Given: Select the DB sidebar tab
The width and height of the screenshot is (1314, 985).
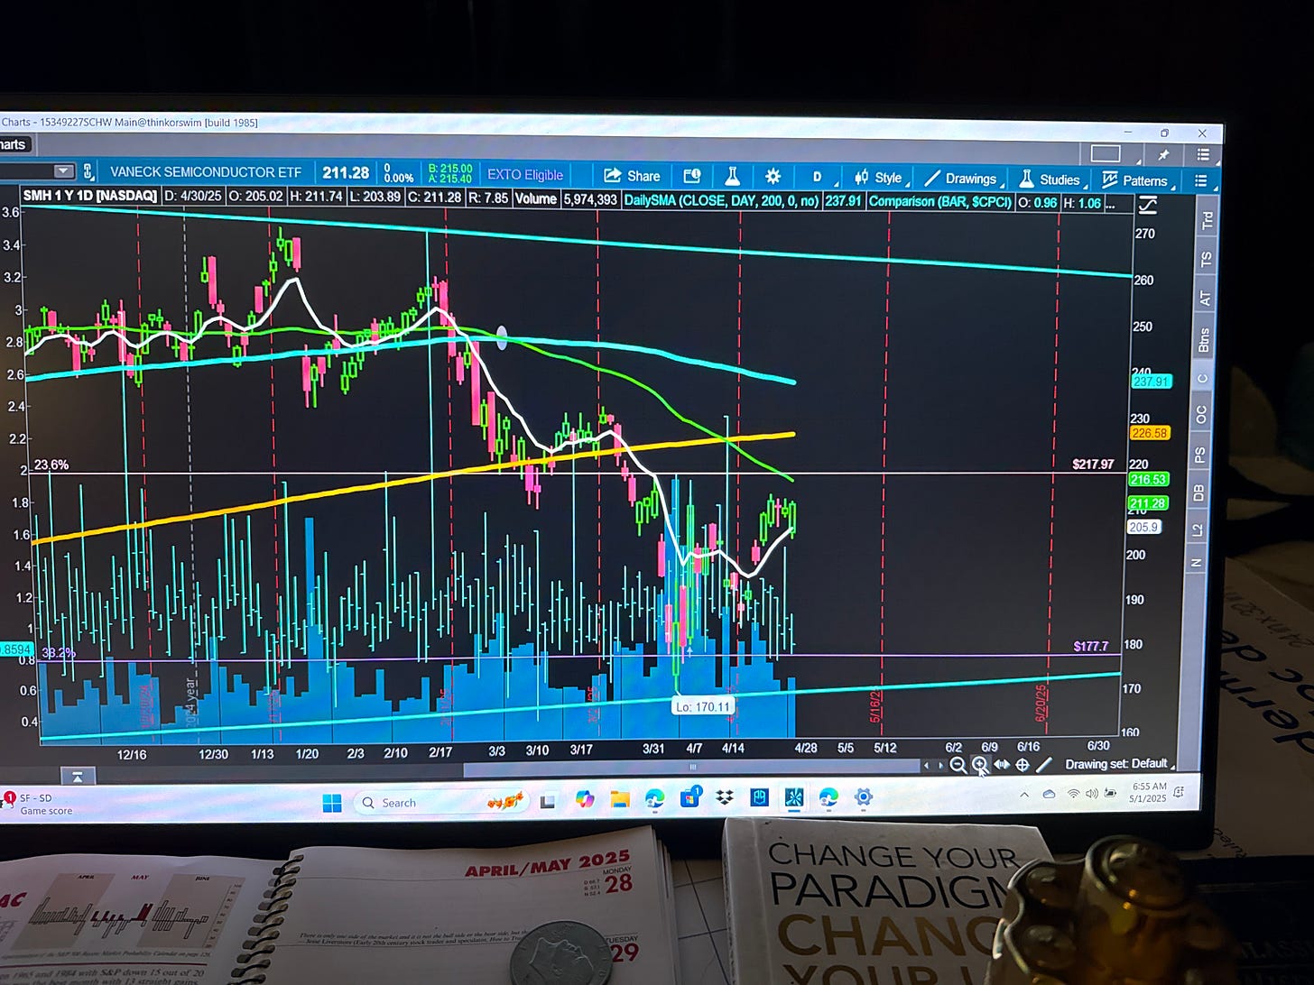Looking at the screenshot, I should (1199, 492).
